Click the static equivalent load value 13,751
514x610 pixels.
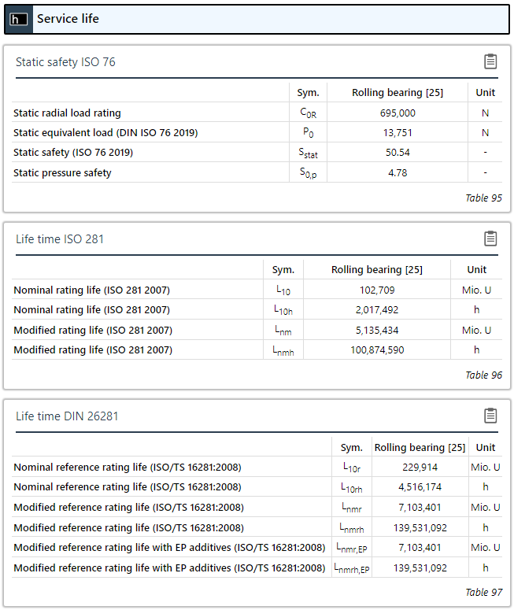(398, 133)
